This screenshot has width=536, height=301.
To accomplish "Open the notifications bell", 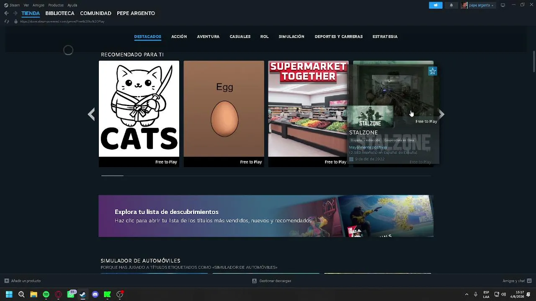I will click(x=451, y=5).
